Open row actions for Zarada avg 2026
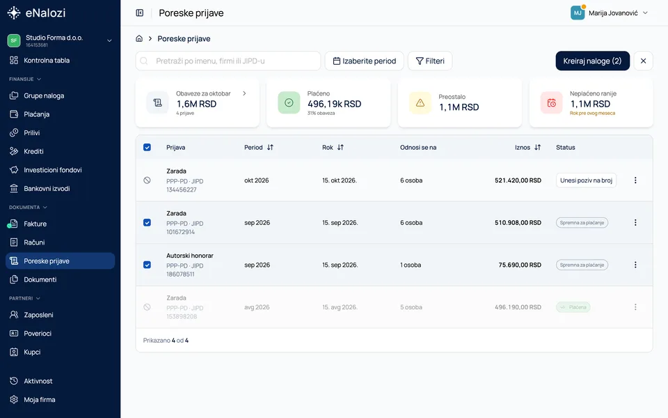Image resolution: width=668 pixels, height=418 pixels. (x=635, y=307)
